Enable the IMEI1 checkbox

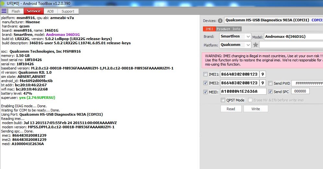coord(205,74)
